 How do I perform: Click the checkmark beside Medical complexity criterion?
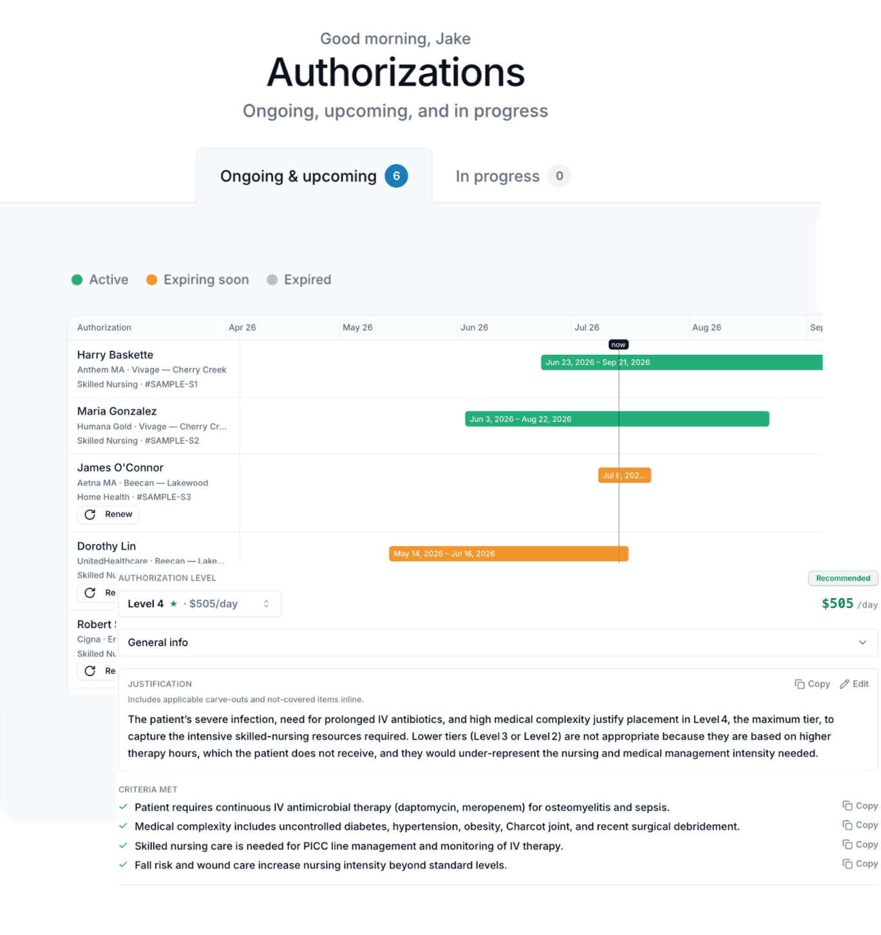[x=123, y=826]
